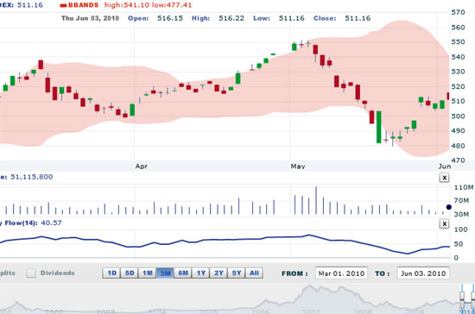Show All historical data range
Viewport: 475px width, 314px height.
(x=254, y=273)
